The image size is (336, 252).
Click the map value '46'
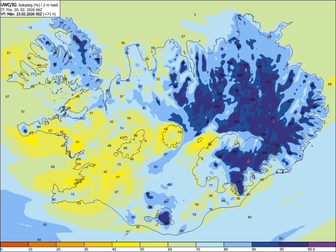click(x=79, y=159)
